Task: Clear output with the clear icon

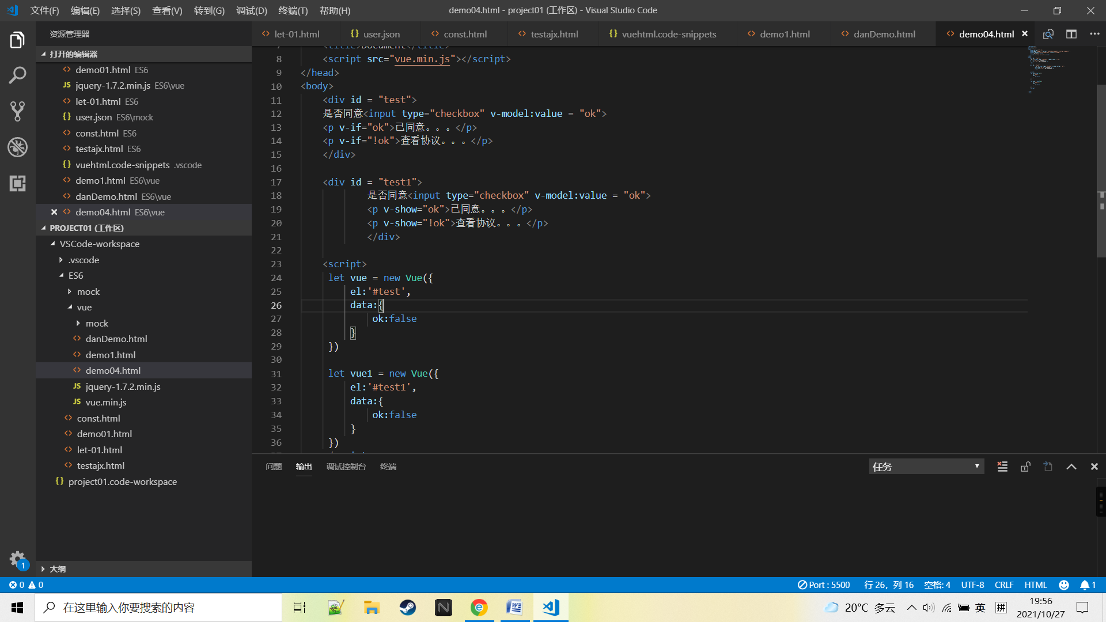Action: point(1002,466)
